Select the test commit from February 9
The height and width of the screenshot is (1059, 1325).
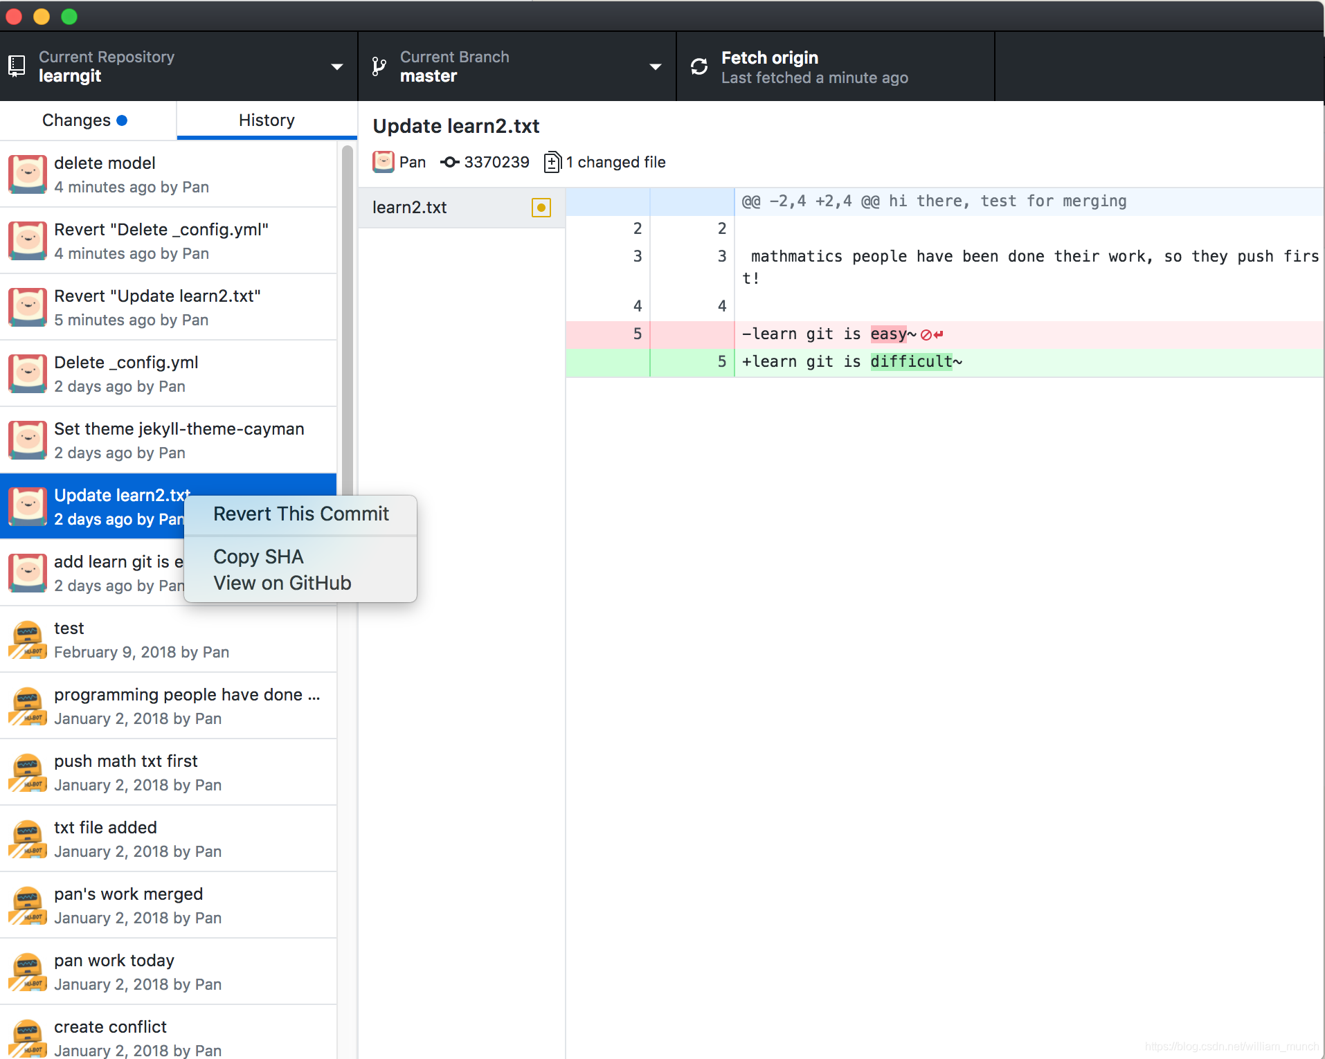tap(168, 640)
